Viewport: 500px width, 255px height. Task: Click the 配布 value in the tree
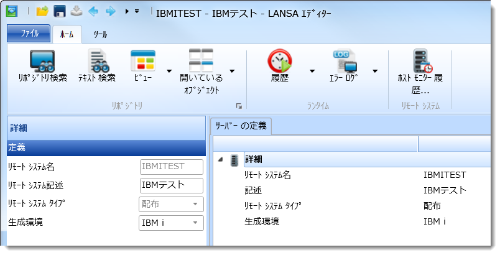[x=432, y=206]
